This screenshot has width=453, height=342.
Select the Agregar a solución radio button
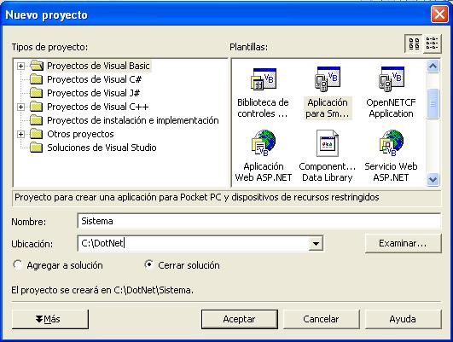[x=18, y=264]
